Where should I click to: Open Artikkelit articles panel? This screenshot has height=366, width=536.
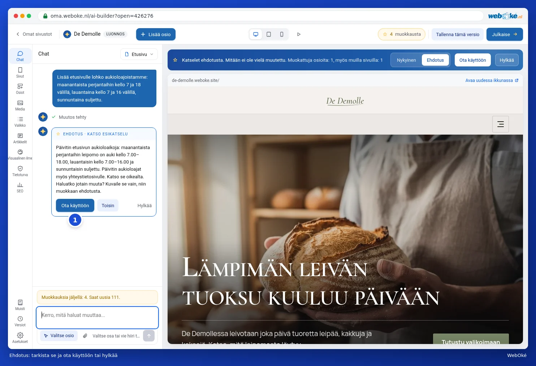[20, 138]
